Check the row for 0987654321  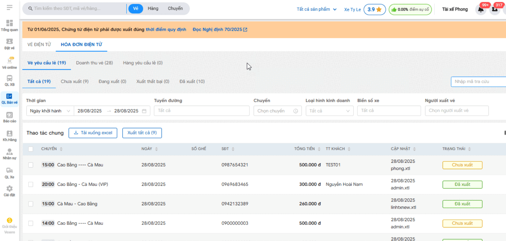coord(31,165)
